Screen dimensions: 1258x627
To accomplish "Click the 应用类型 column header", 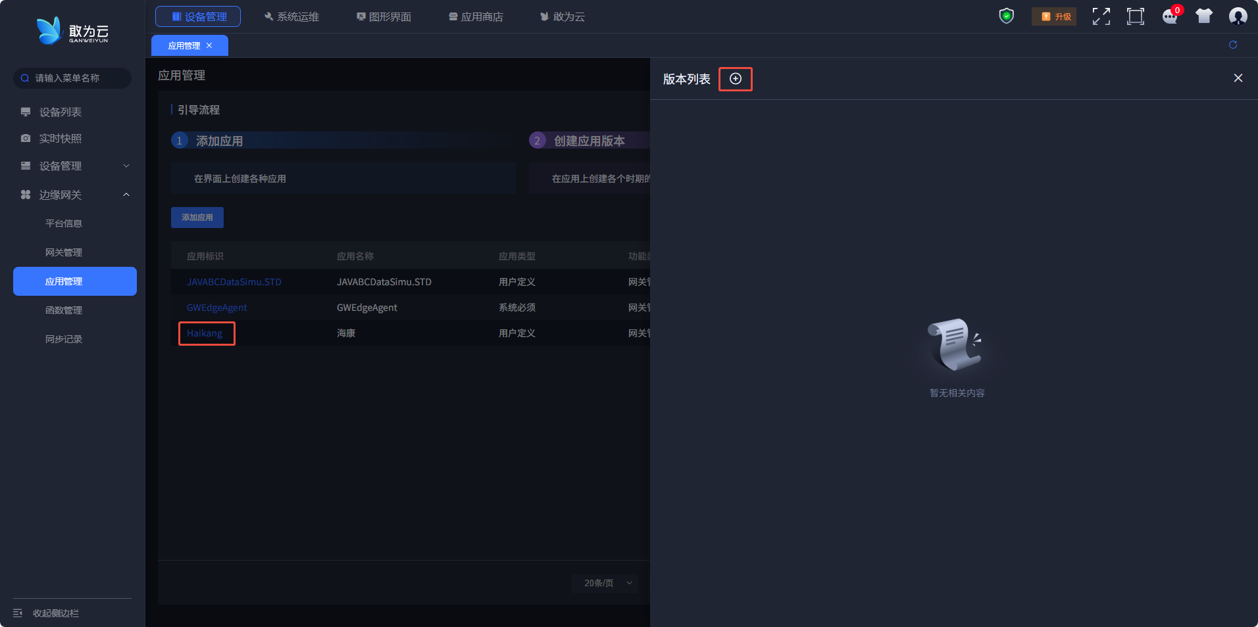I will (517, 256).
